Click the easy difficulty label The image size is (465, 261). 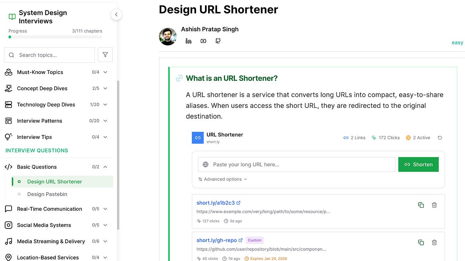(x=458, y=43)
